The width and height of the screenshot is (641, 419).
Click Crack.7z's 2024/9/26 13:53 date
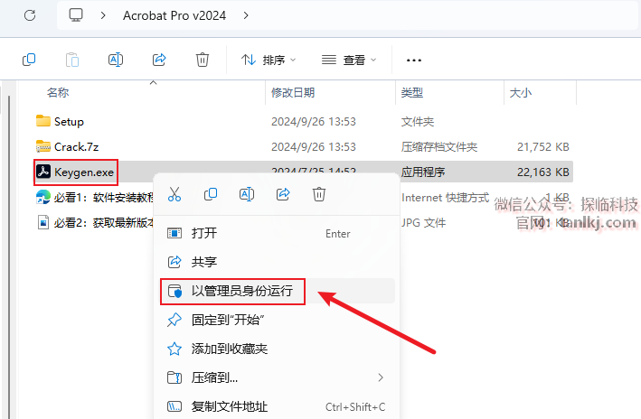pos(314,147)
